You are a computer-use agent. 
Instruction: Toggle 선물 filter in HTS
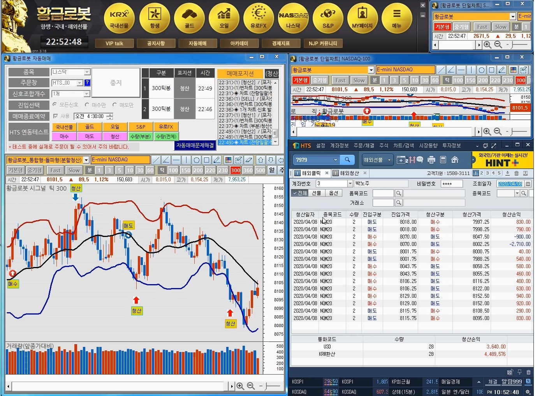[317, 193]
